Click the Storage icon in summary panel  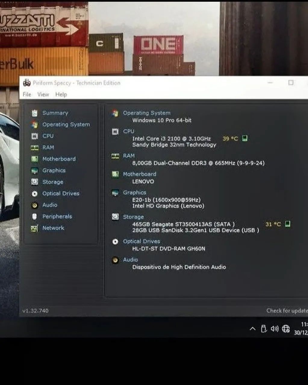tap(115, 217)
